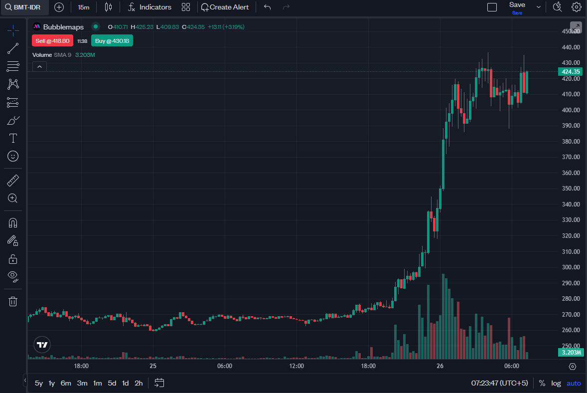Open the 15m interval dropdown
The height and width of the screenshot is (393, 587).
[84, 7]
